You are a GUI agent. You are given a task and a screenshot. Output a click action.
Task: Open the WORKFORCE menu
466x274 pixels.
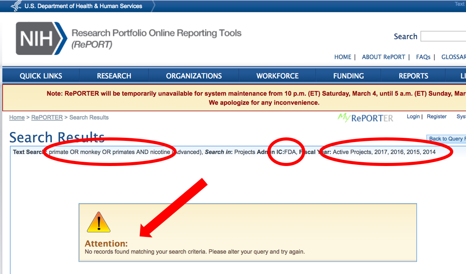click(277, 76)
